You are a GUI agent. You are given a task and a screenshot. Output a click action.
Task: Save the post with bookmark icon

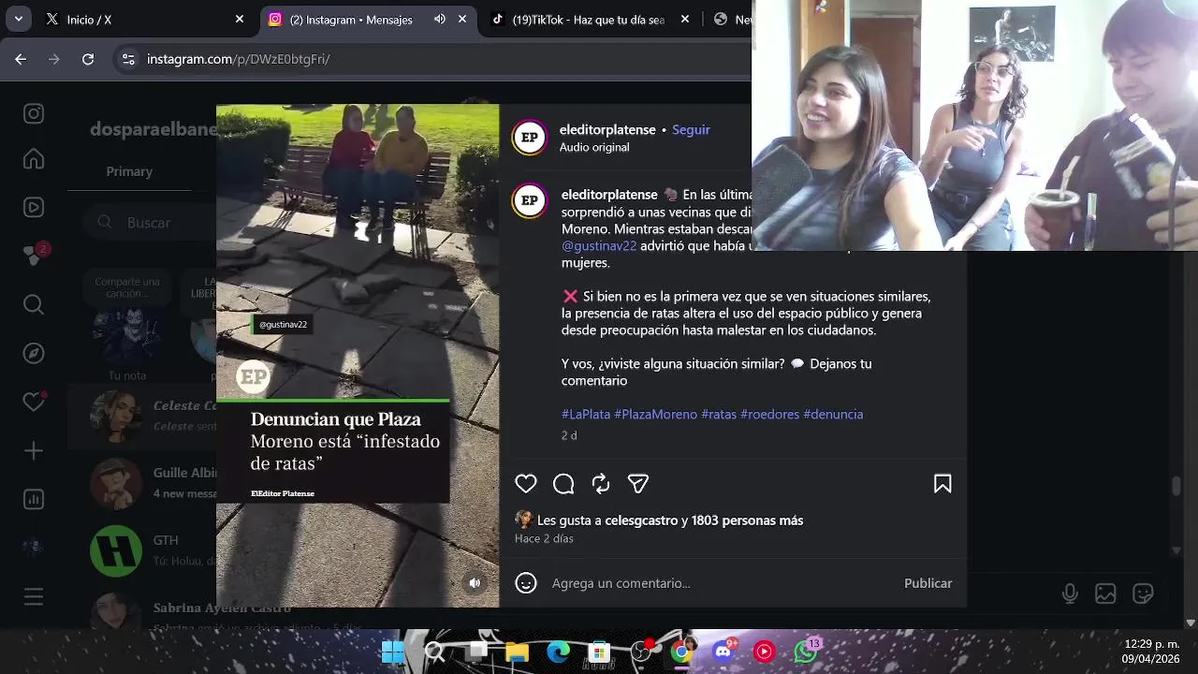tap(942, 484)
